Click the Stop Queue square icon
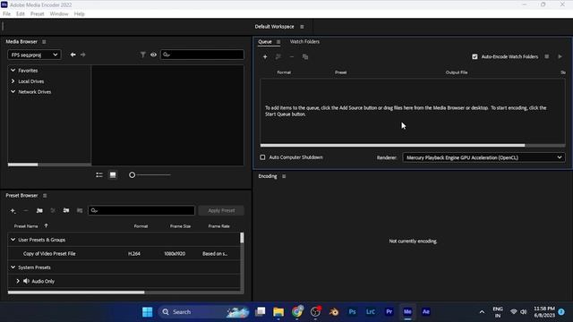 [x=547, y=56]
